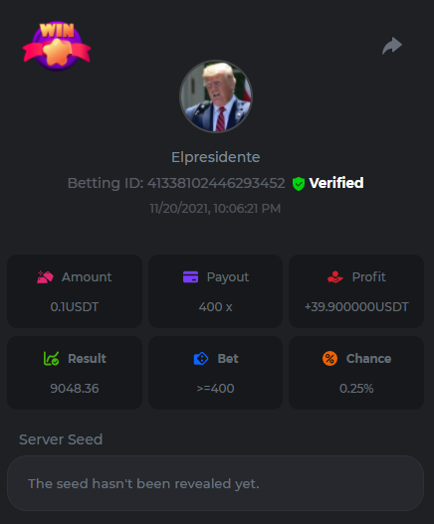The width and height of the screenshot is (434, 524).
Task: Click the Server Seed text field
Action: (x=215, y=483)
